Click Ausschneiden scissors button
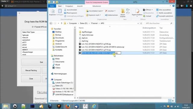193x109 pixels. point(71,10)
